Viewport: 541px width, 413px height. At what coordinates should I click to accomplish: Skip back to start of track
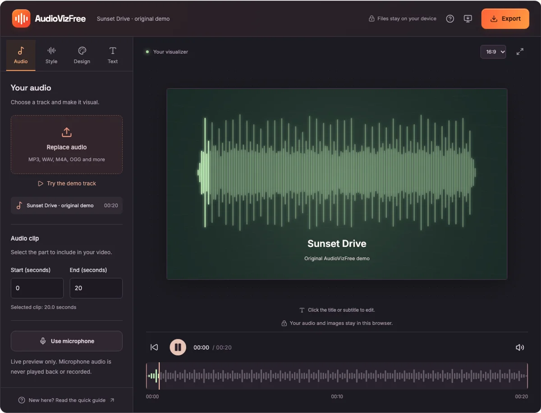pyautogui.click(x=154, y=347)
